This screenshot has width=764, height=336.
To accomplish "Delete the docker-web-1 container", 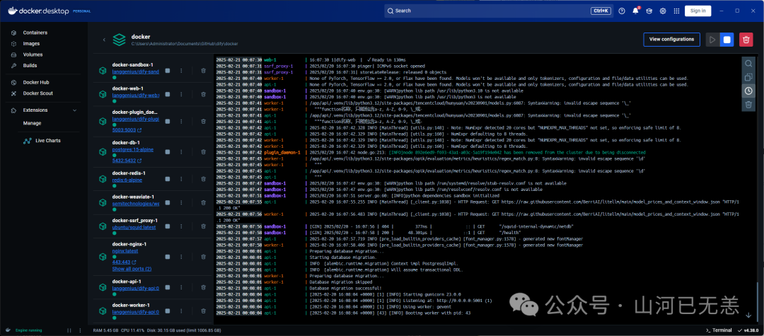I will tap(203, 94).
